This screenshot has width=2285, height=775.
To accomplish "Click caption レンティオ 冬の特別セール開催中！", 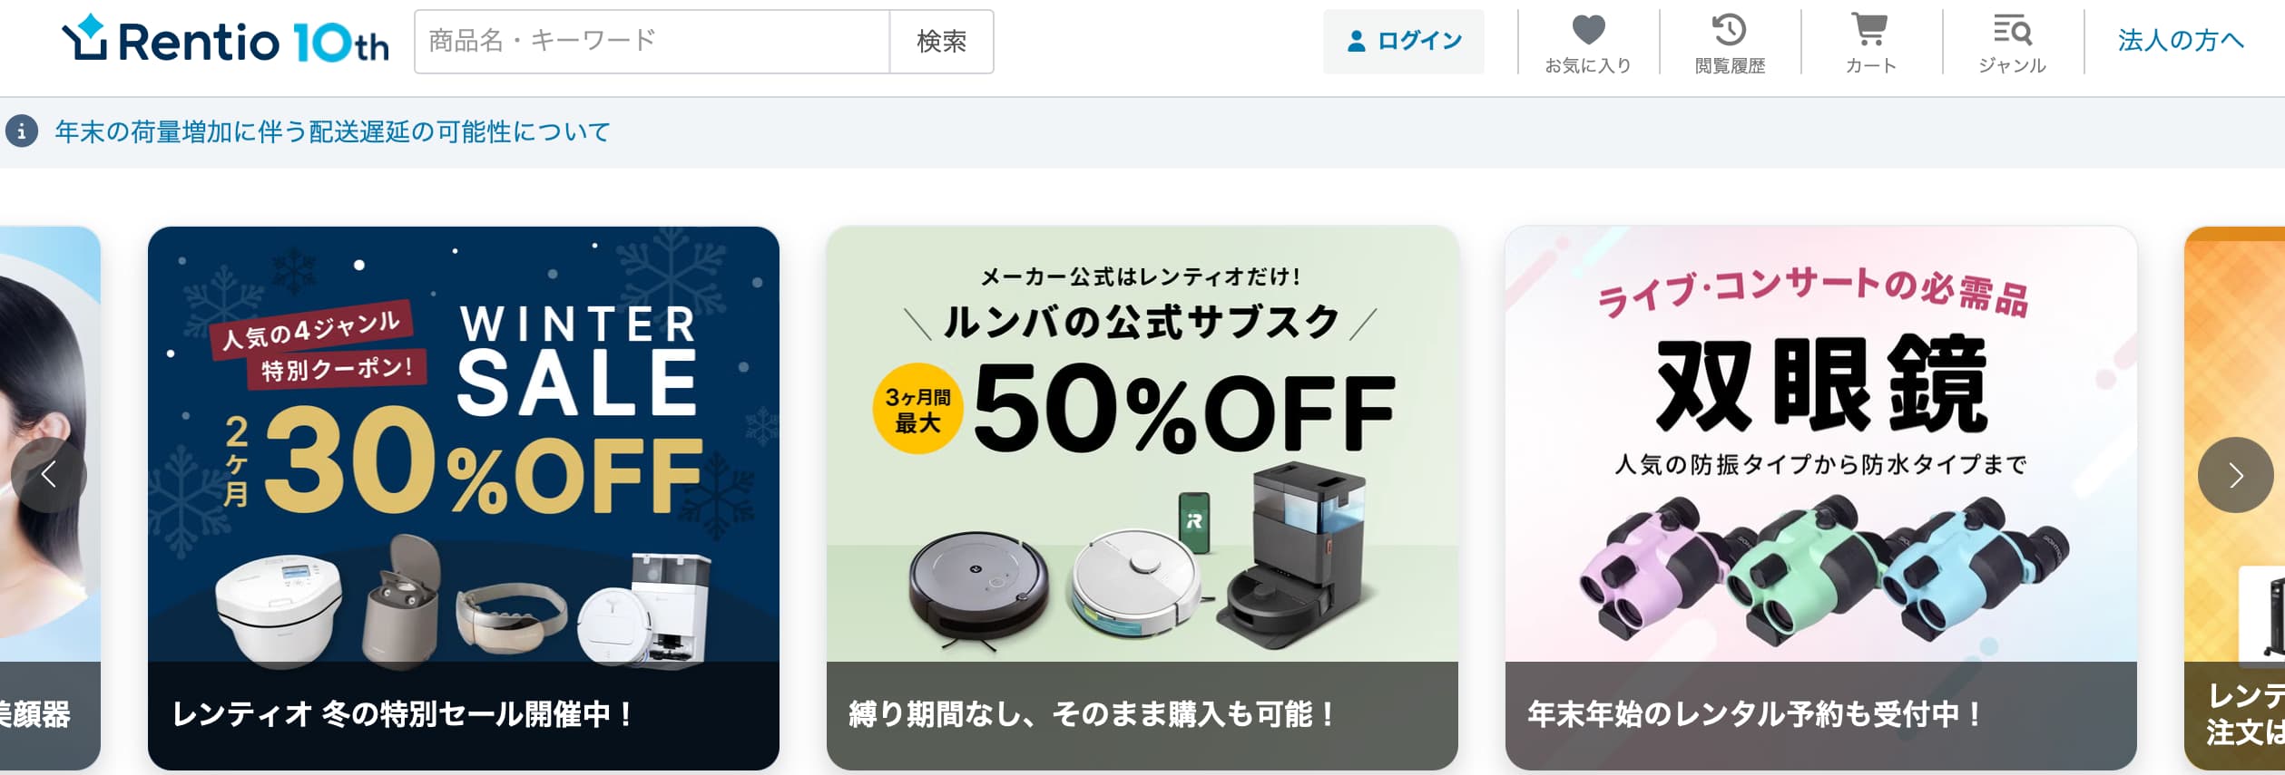I will pyautogui.click(x=405, y=715).
